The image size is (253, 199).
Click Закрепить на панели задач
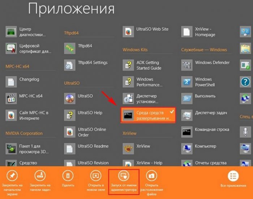pyautogui.click(x=40, y=181)
